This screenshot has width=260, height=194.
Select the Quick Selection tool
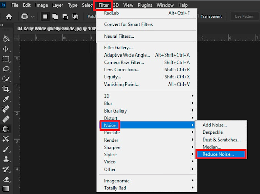(6, 79)
